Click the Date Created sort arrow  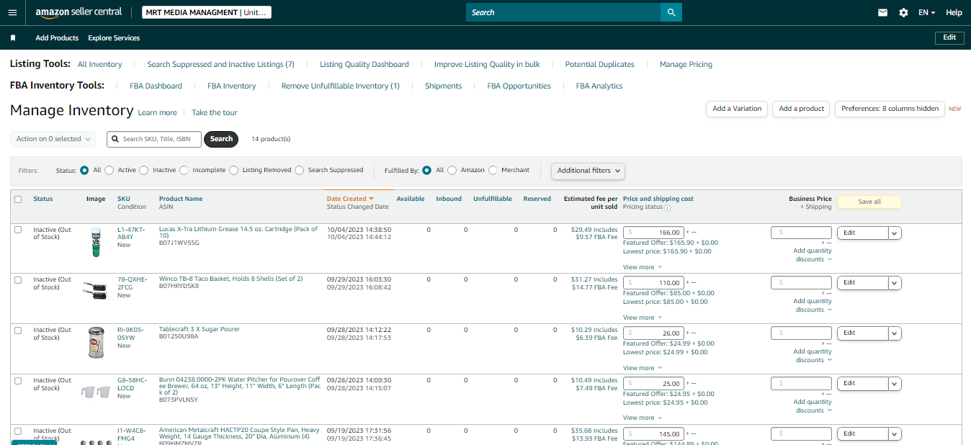coord(372,199)
